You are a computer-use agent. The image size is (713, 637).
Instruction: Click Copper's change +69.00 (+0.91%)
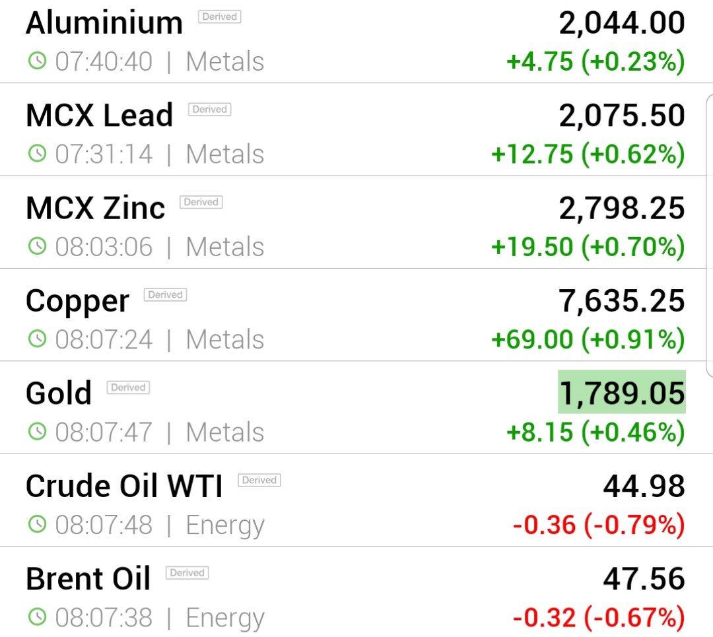point(588,339)
